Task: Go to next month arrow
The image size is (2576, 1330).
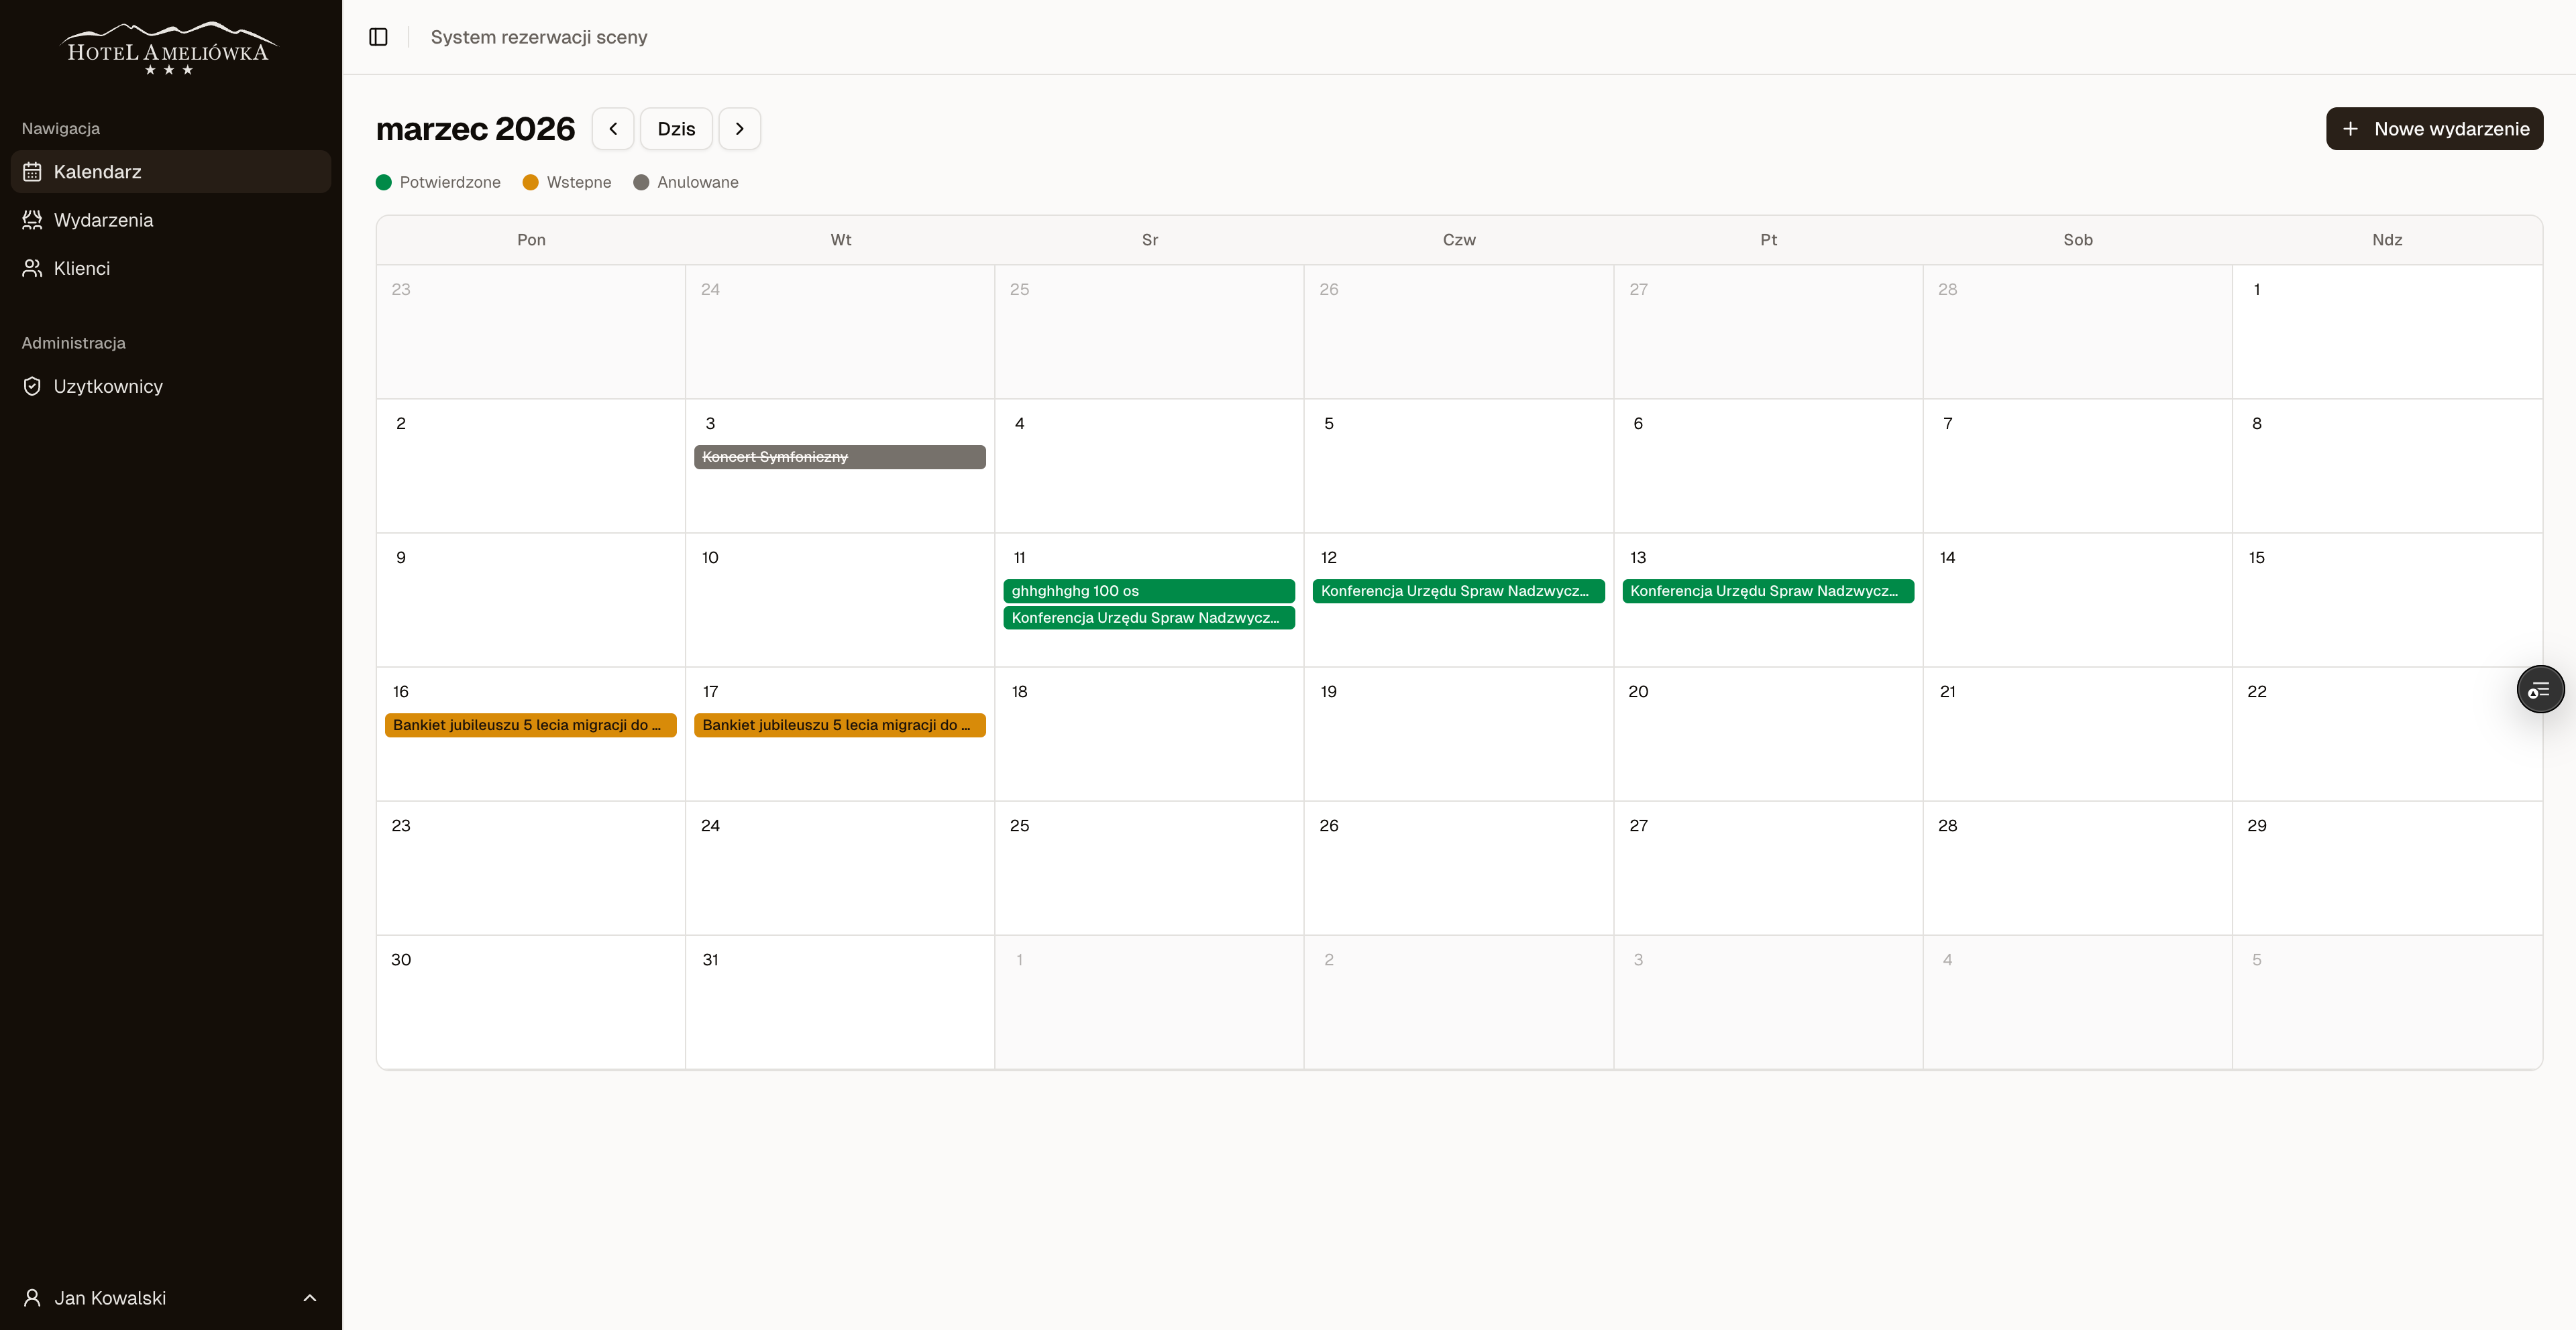Action: coord(740,129)
